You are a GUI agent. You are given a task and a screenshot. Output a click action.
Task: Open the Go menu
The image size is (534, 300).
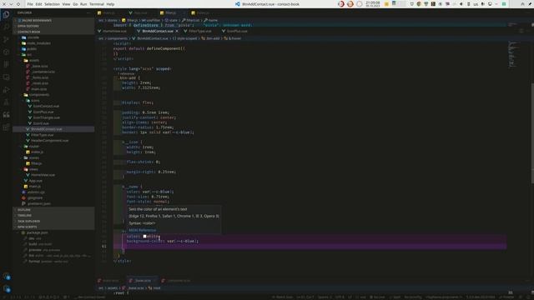75,4
